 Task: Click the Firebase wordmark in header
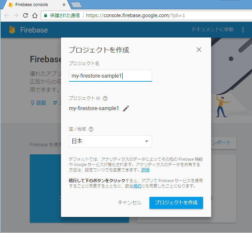pos(34,30)
